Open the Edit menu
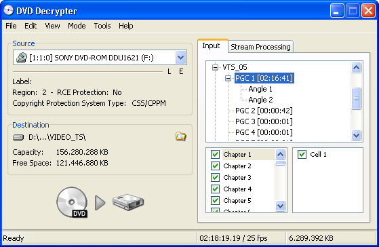The width and height of the screenshot is (379, 247). [x=31, y=26]
